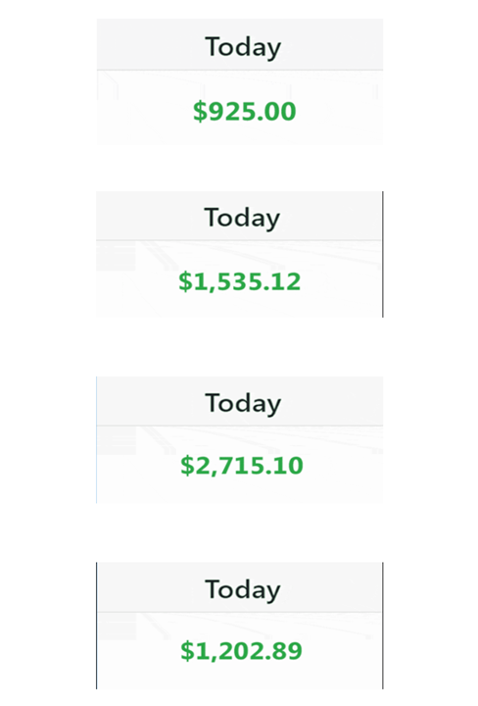This screenshot has height=706, width=478.
Task: Click the Today header above $1,202.89
Action: click(243, 589)
